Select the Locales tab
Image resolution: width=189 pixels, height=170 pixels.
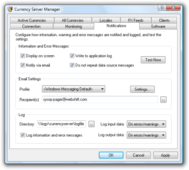(106, 21)
